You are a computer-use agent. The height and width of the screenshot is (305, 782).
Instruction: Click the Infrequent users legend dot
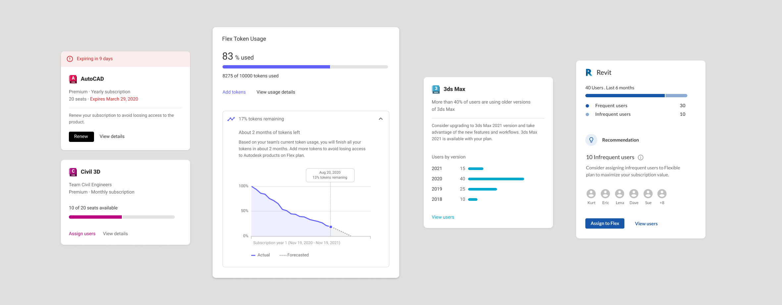(x=587, y=114)
